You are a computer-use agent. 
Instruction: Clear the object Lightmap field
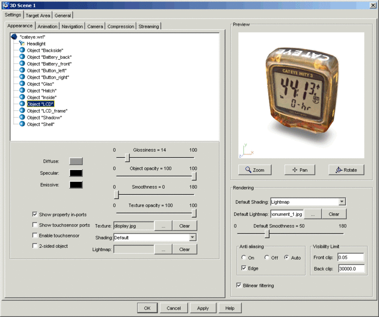pyautogui.click(x=184, y=249)
